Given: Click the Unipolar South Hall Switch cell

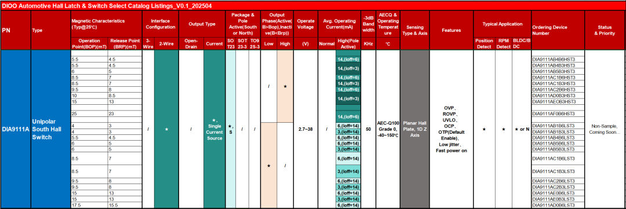Looking at the screenshot, I should pos(50,129).
